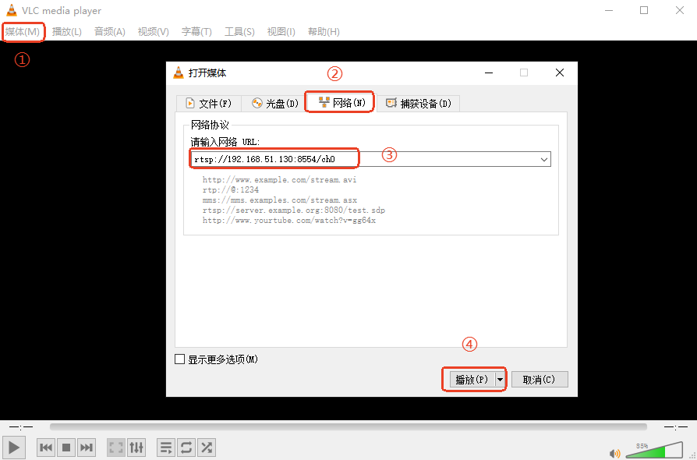Screen dimensions: 697x460
Task: Minimize the VLC main window
Action: 609,10
